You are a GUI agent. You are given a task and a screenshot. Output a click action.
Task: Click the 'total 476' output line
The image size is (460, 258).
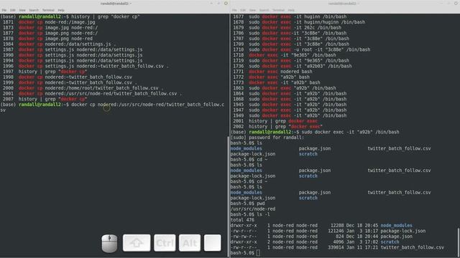(242, 220)
